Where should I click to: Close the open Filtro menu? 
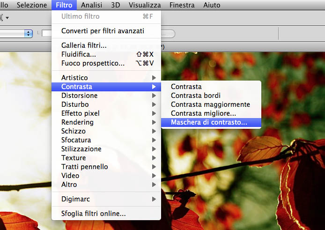click(64, 5)
